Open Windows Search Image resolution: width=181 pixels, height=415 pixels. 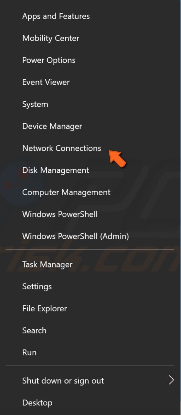tap(34, 330)
